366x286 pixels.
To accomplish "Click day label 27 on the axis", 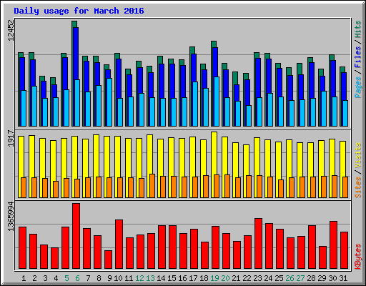I will click(x=300, y=278).
